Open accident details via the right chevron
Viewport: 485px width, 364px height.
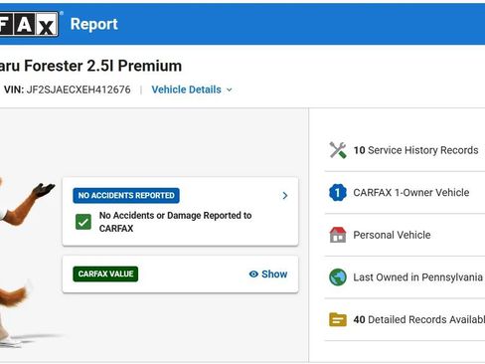[285, 196]
